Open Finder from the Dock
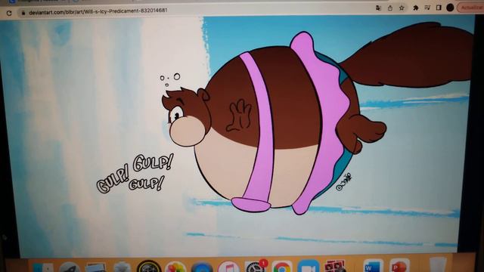The width and height of the screenshot is (484, 272). coord(43,267)
